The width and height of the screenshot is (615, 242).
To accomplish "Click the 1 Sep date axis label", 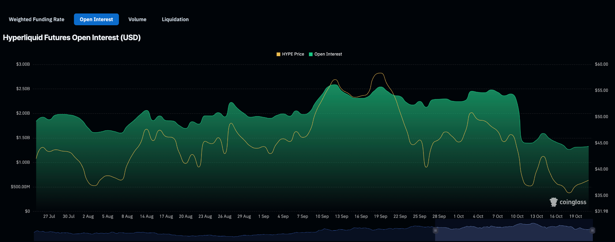I will pos(263,216).
